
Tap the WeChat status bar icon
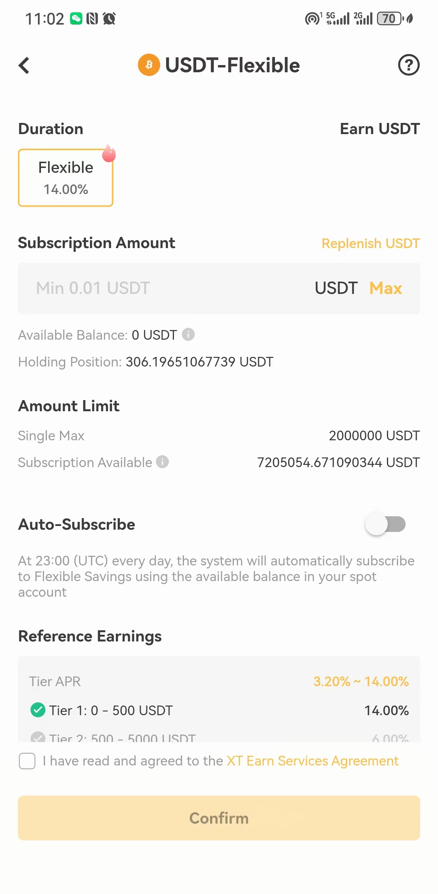coord(76,19)
